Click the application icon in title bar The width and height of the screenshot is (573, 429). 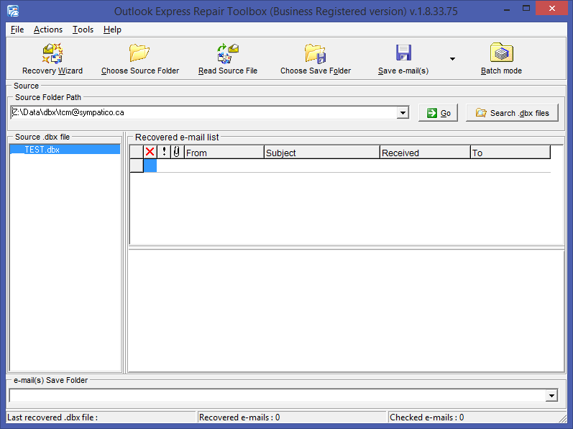click(13, 11)
